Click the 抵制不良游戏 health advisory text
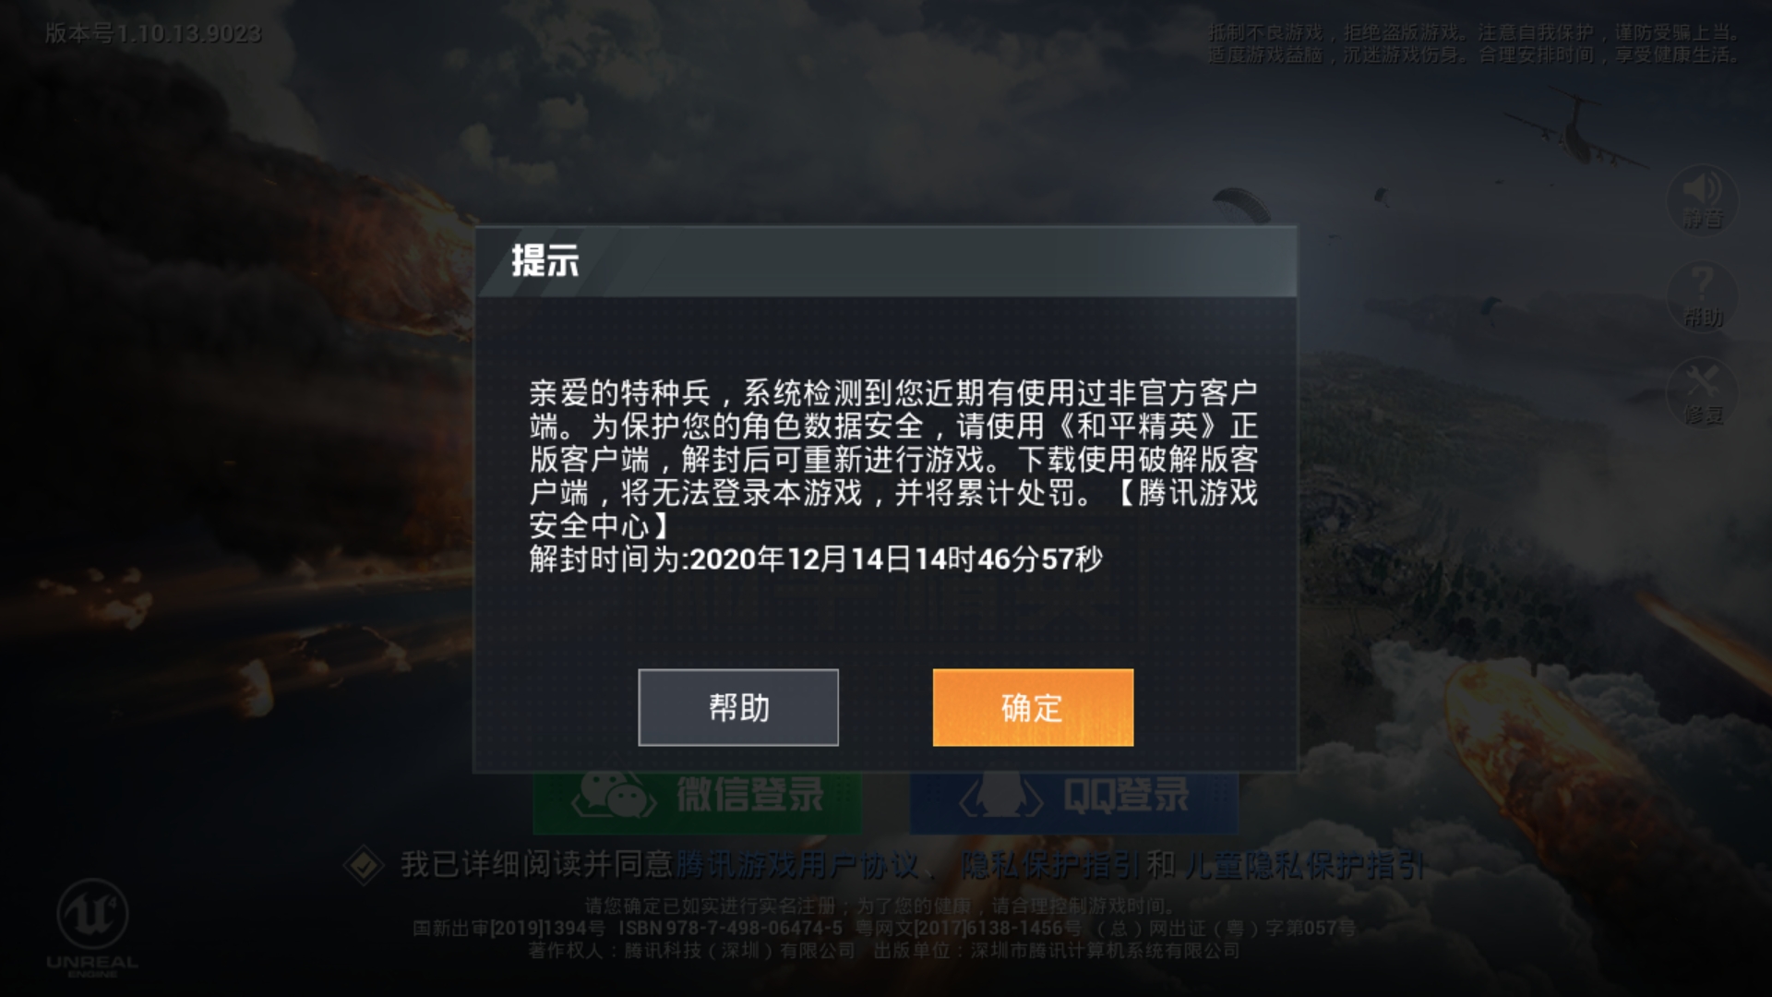Image resolution: width=1772 pixels, height=997 pixels. tap(1474, 44)
